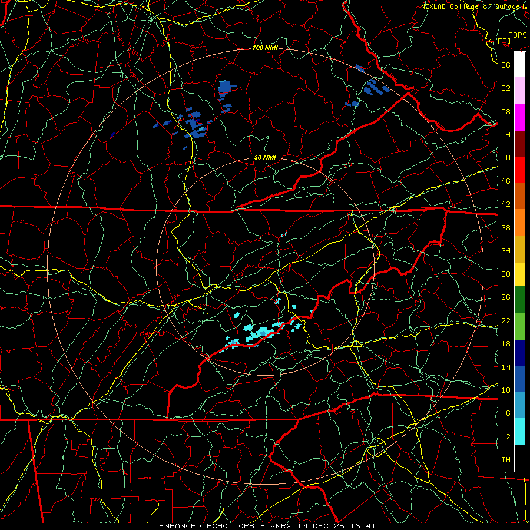Click the TH legend label
The width and height of the screenshot is (530, 530).
[506, 460]
